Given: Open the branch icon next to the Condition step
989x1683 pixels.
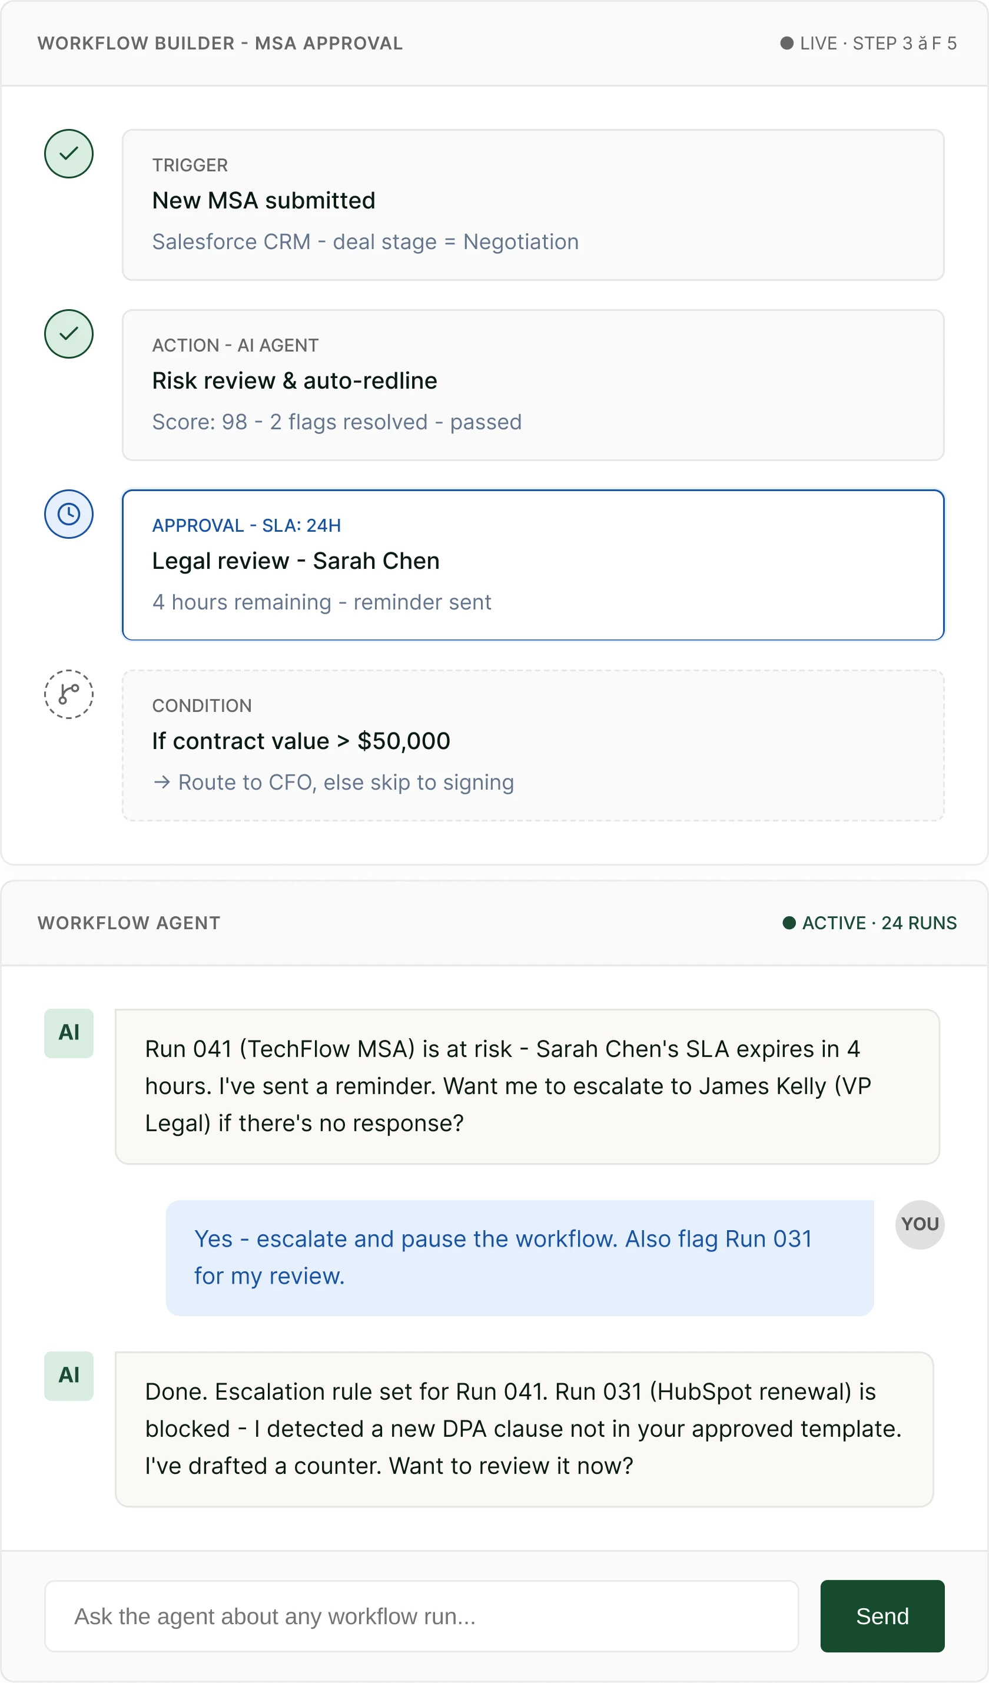Looking at the screenshot, I should pyautogui.click(x=69, y=694).
